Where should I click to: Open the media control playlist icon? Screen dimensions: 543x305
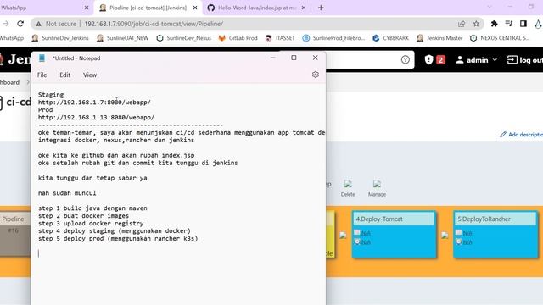[509, 24]
